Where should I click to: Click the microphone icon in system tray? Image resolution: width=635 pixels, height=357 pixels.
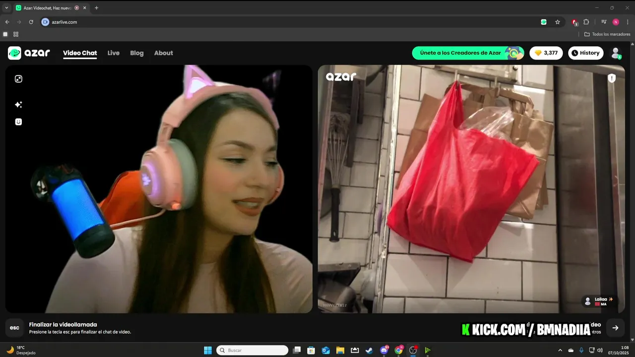tap(581, 350)
